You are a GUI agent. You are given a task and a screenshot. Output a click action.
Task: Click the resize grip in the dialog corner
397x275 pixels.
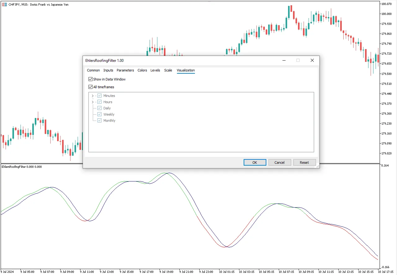click(x=317, y=167)
